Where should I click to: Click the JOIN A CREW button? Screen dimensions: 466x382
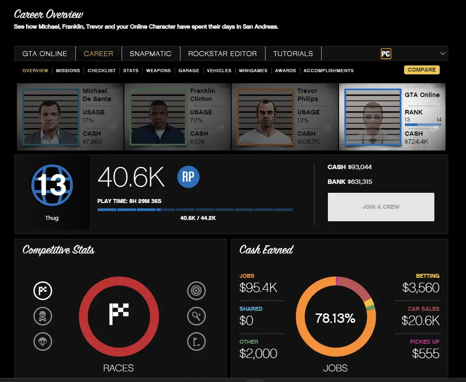pos(381,207)
